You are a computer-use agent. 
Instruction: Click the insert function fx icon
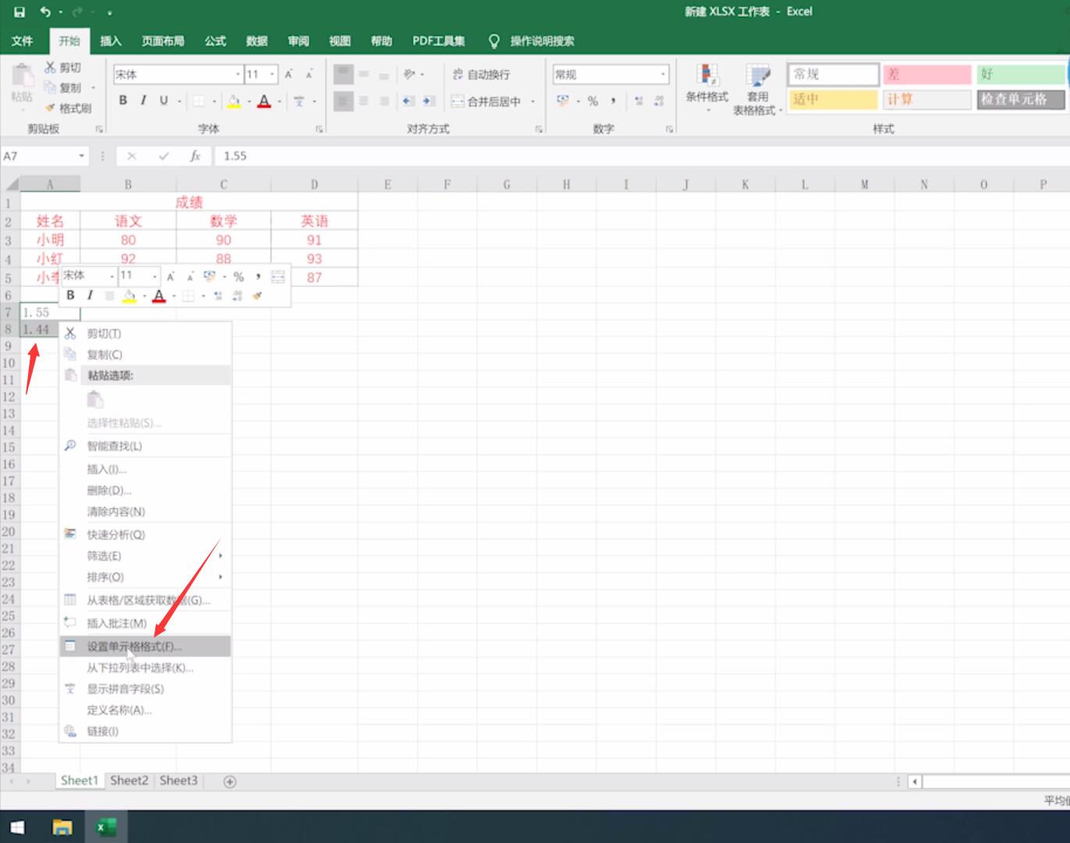(195, 156)
